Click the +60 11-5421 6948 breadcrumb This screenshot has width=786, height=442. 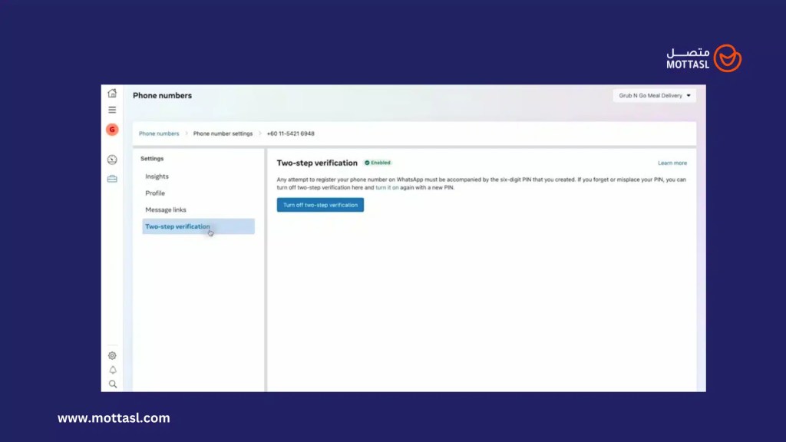290,134
